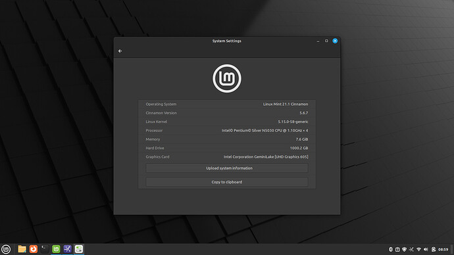Open the Files folder launcher in the panel
The width and height of the screenshot is (454, 255).
22,249
